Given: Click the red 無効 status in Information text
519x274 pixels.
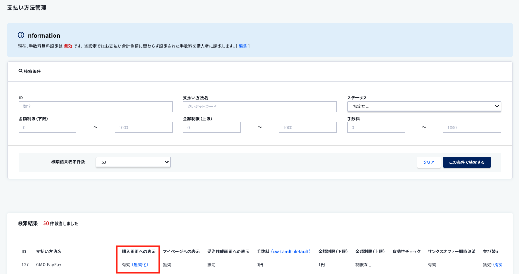Looking at the screenshot, I should (x=68, y=46).
